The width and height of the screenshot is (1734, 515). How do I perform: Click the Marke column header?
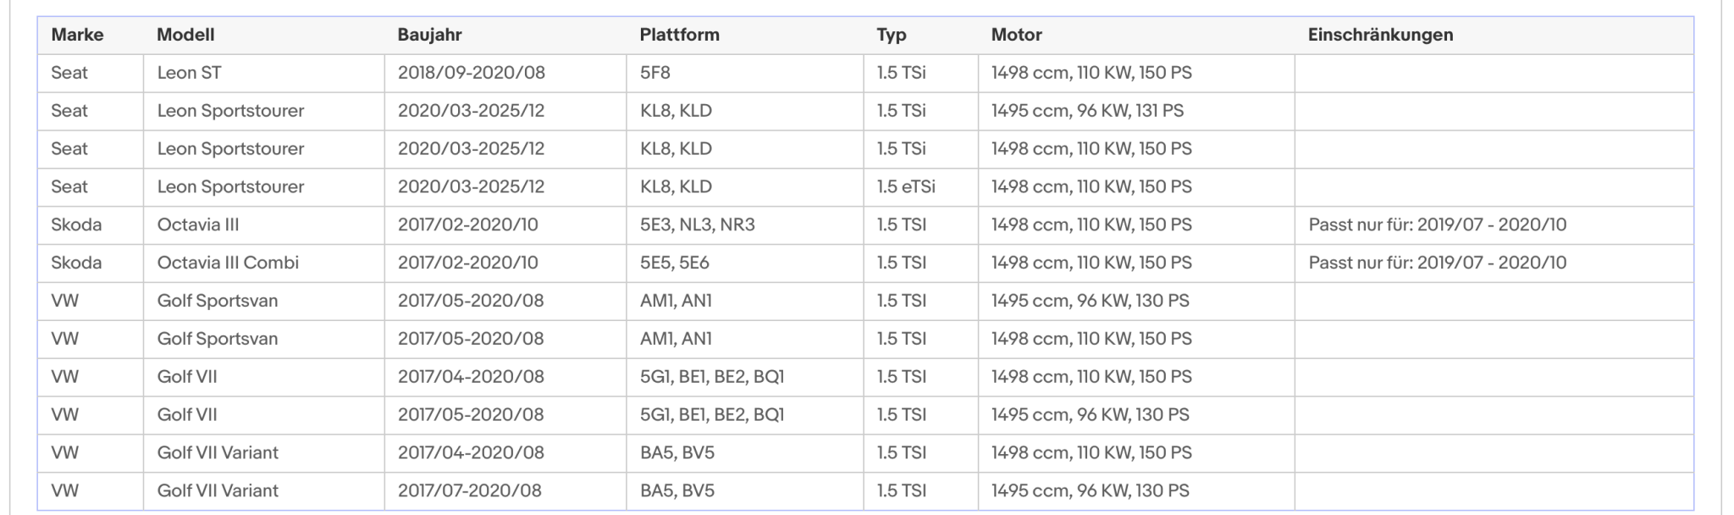pos(91,35)
